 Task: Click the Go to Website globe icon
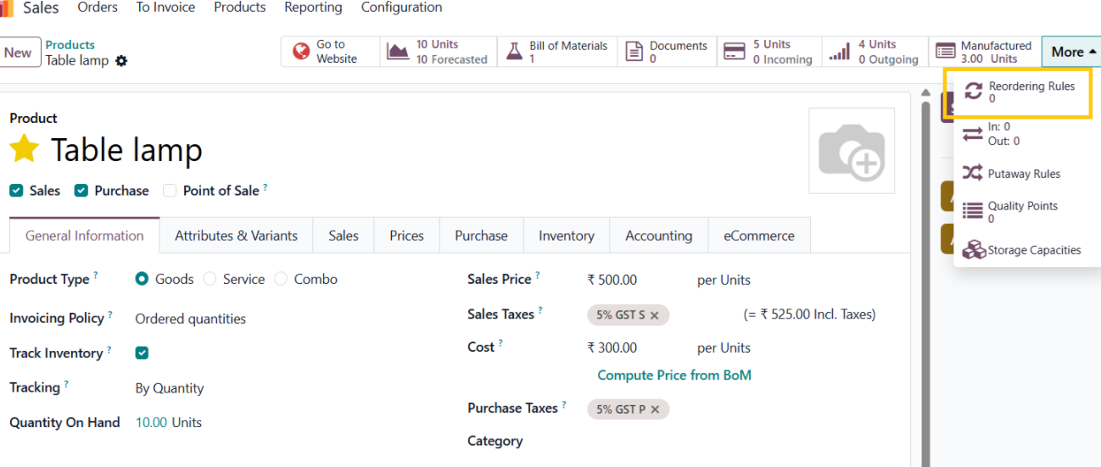[x=300, y=52]
